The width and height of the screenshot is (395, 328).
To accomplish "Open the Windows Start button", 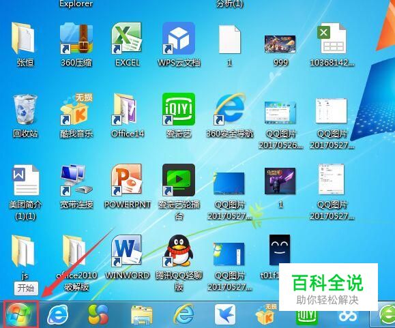I will 18,314.
